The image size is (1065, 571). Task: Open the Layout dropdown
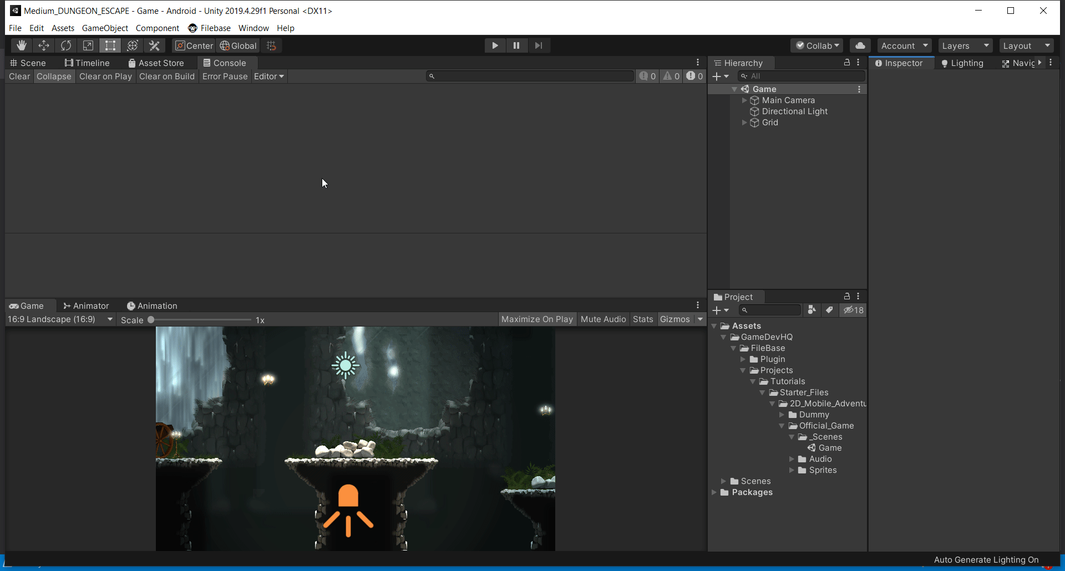(1025, 45)
